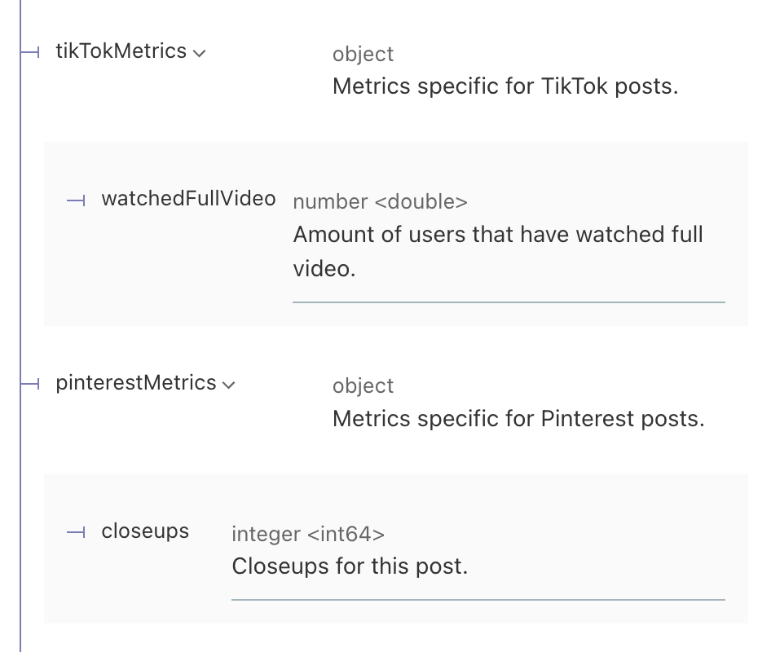Click the tree connector icon beside pinterestMetrics

(29, 383)
